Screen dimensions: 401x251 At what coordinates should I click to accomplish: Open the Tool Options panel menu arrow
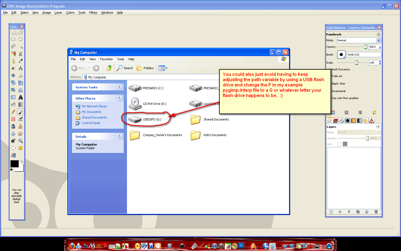point(378,35)
